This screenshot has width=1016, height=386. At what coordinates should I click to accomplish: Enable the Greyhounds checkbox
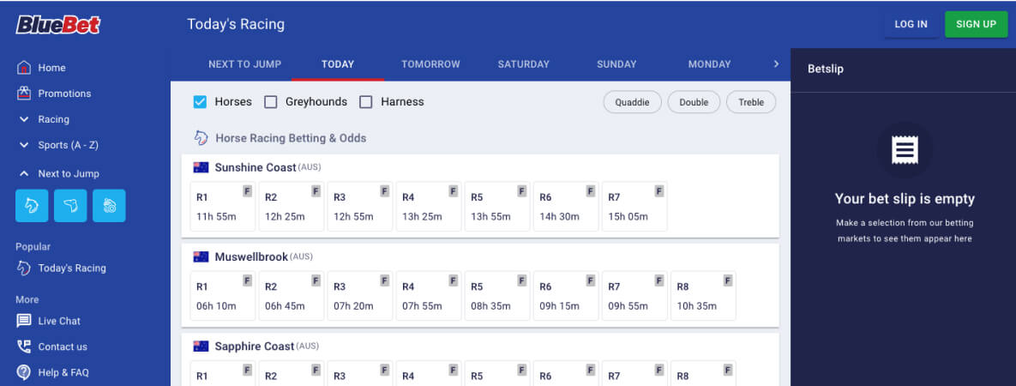coord(271,102)
